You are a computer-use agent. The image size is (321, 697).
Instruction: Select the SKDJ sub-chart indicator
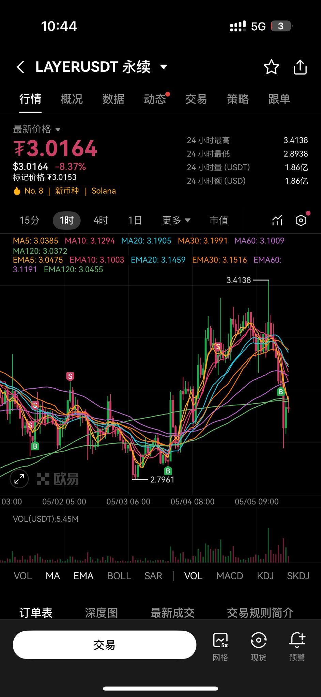click(298, 576)
